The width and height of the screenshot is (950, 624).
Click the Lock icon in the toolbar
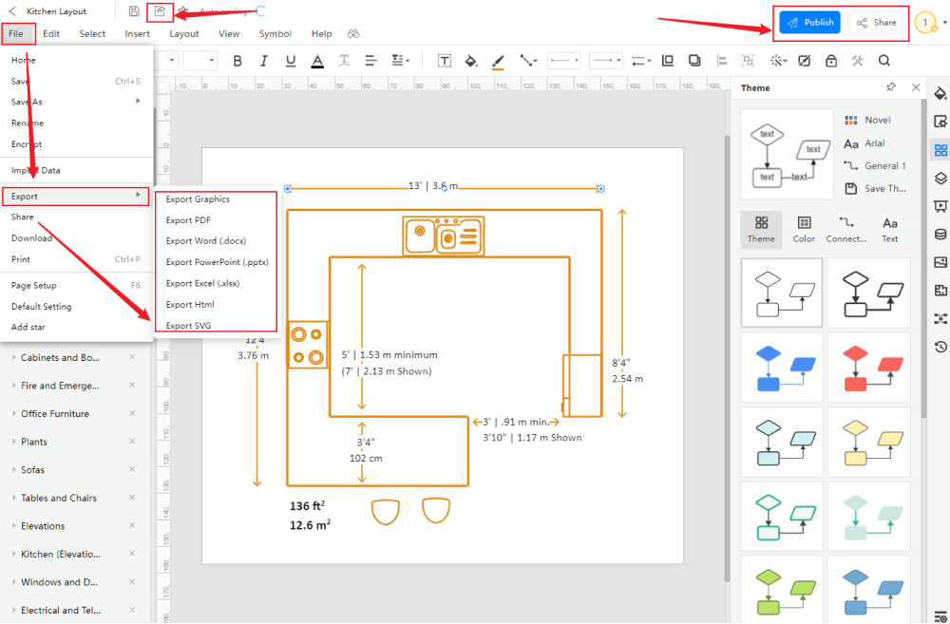click(x=830, y=59)
